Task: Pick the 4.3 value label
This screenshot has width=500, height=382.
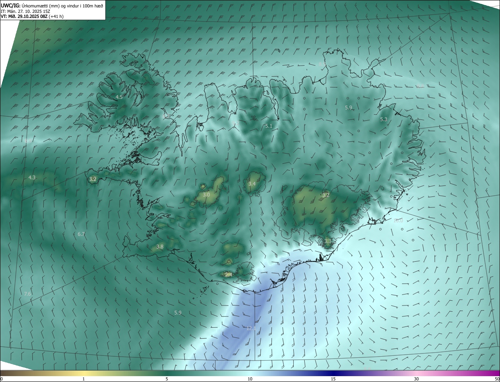Action: coord(32,178)
